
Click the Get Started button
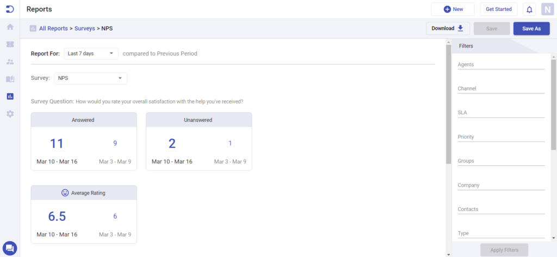pyautogui.click(x=499, y=9)
